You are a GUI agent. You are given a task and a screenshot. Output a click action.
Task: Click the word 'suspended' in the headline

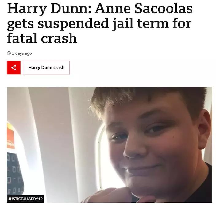73,24
